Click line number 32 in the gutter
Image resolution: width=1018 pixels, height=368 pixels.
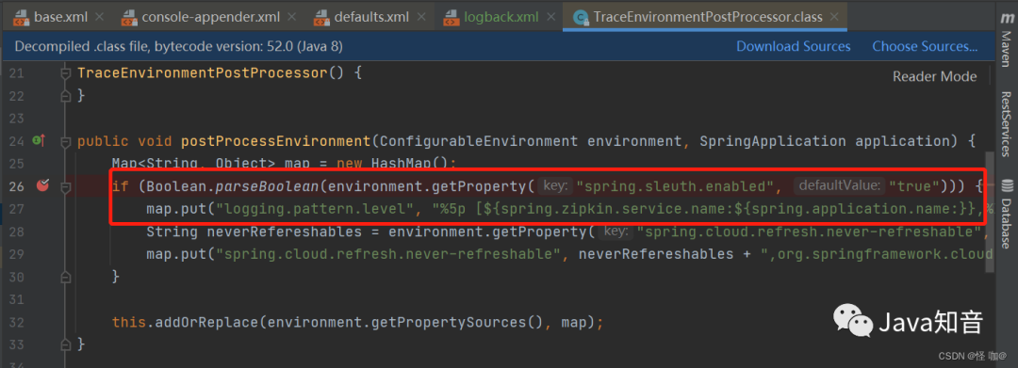[16, 322]
